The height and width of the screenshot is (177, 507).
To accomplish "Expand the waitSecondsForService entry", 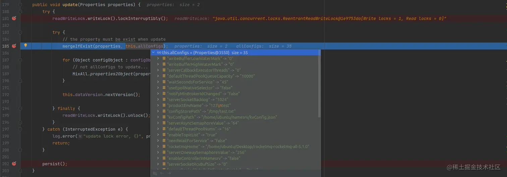I will coord(158,82).
